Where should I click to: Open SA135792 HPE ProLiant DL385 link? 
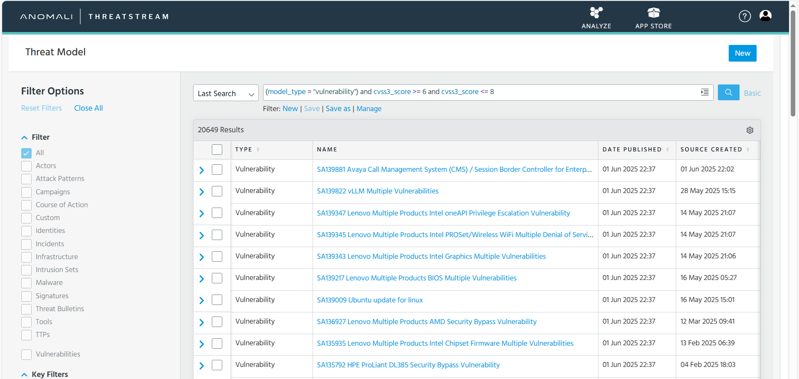pyautogui.click(x=408, y=365)
